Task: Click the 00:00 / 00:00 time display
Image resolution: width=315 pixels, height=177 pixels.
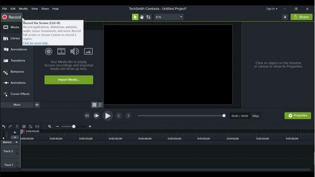Action: tap(240, 116)
